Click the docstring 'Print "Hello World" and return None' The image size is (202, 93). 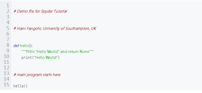[58, 52]
